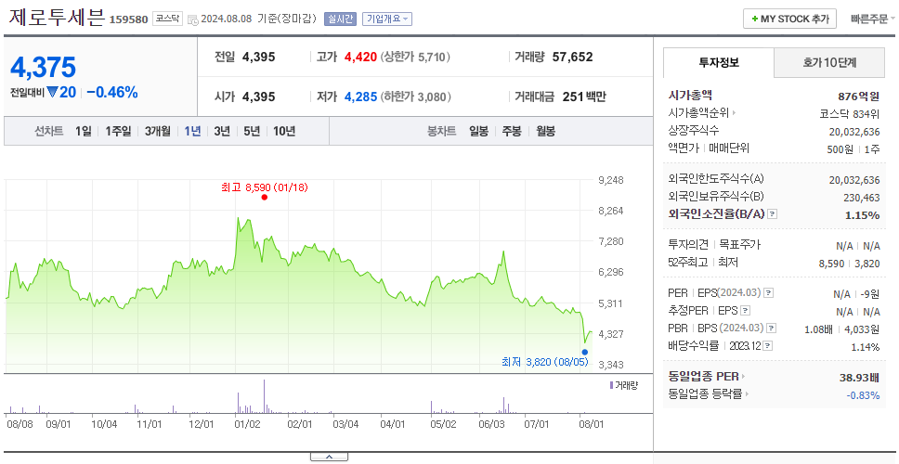Screen dimensions: 899x464
Task: Click the 01/02 date on chart axis
Action: pyautogui.click(x=248, y=425)
